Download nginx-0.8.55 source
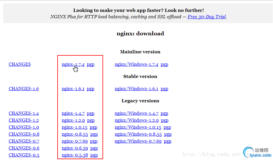 (x=75, y=134)
